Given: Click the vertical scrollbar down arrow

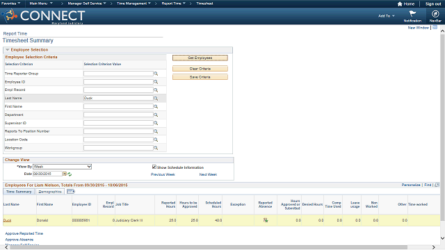Looking at the screenshot, I should (442, 238).
